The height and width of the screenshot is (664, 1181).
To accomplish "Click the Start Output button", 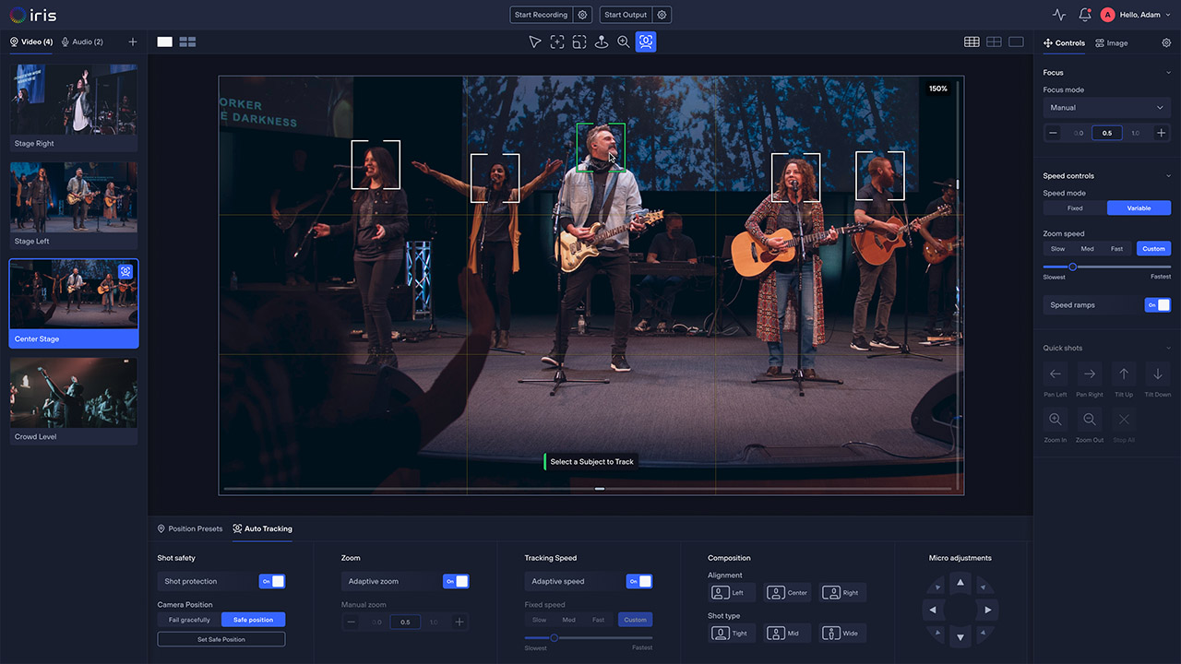I will [626, 15].
